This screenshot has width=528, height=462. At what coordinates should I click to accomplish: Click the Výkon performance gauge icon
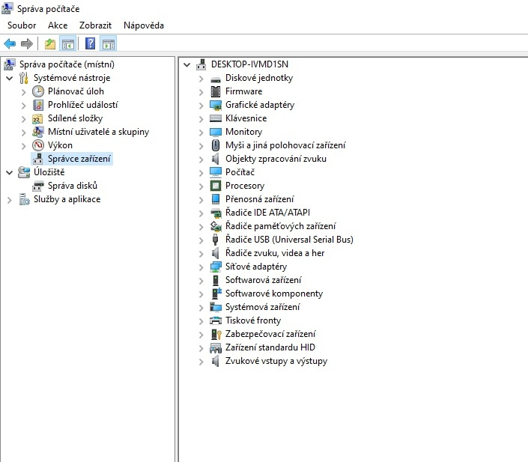38,145
